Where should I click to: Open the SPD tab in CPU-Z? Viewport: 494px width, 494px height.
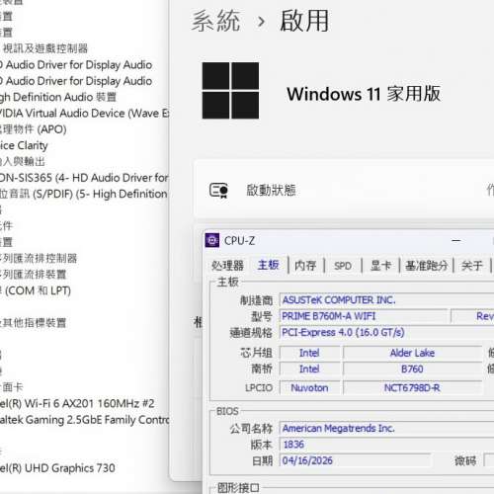[343, 266]
